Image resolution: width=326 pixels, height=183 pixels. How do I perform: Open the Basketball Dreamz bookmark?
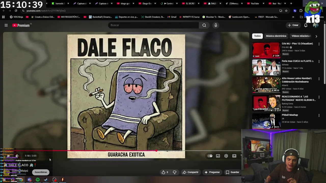pos(100,17)
